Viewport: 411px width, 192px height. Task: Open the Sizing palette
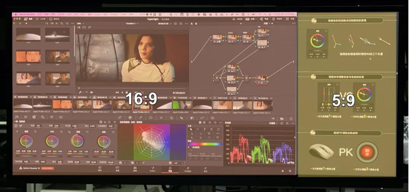pos(202,118)
